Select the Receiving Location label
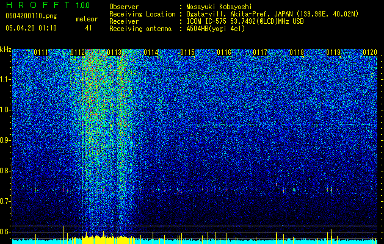The image size is (384, 244). pyautogui.click(x=142, y=14)
